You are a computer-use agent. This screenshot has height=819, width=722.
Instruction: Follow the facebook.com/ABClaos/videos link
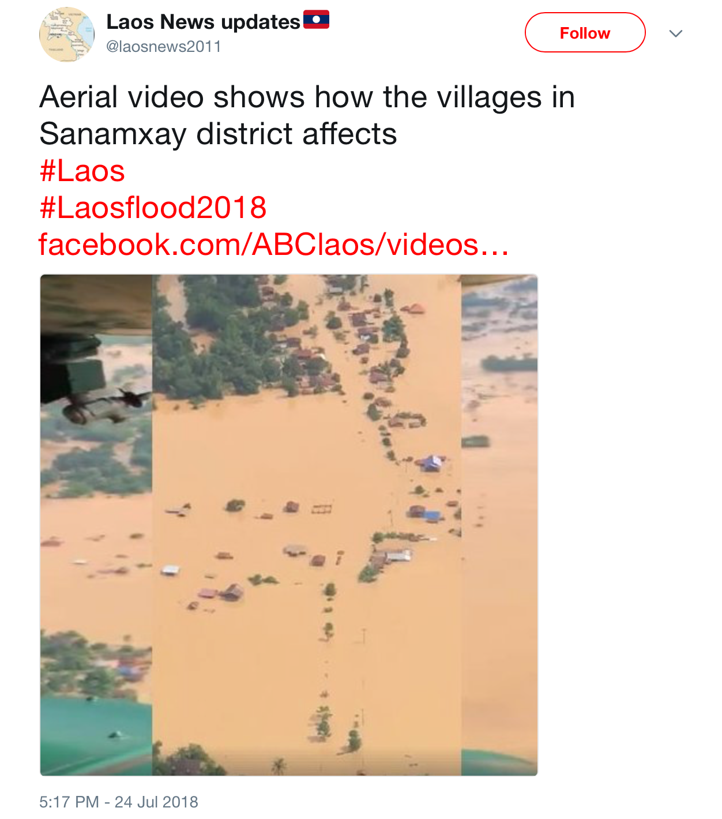[273, 245]
